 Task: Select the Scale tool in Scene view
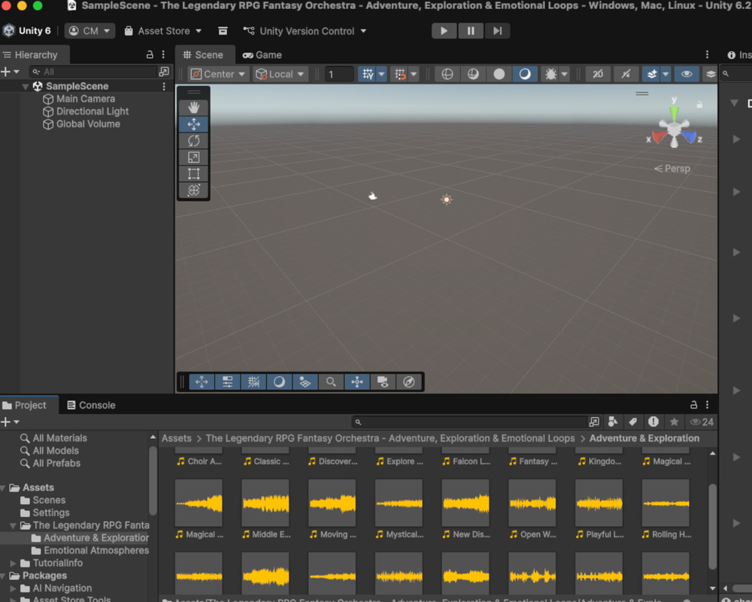193,157
